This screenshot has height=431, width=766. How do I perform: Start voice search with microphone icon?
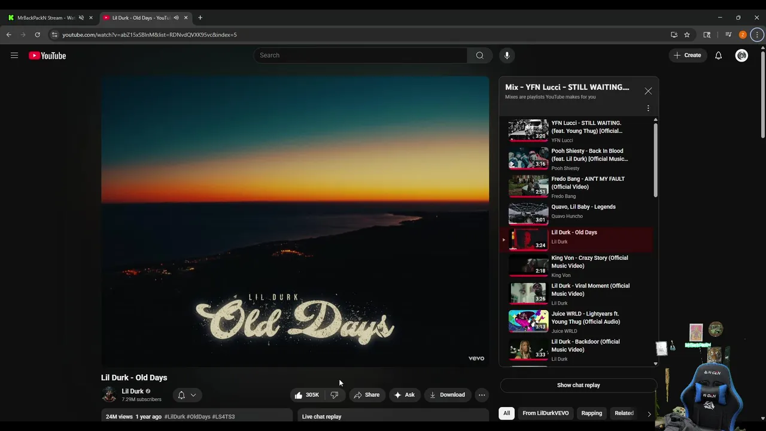click(507, 55)
